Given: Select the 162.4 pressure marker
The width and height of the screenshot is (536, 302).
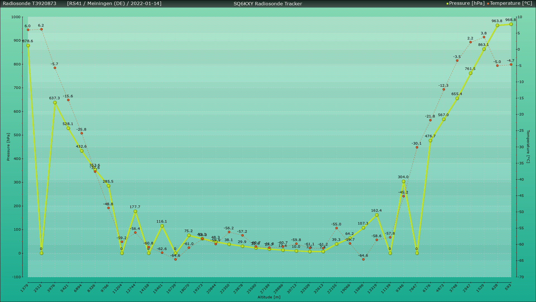Looking at the screenshot, I should [377, 215].
